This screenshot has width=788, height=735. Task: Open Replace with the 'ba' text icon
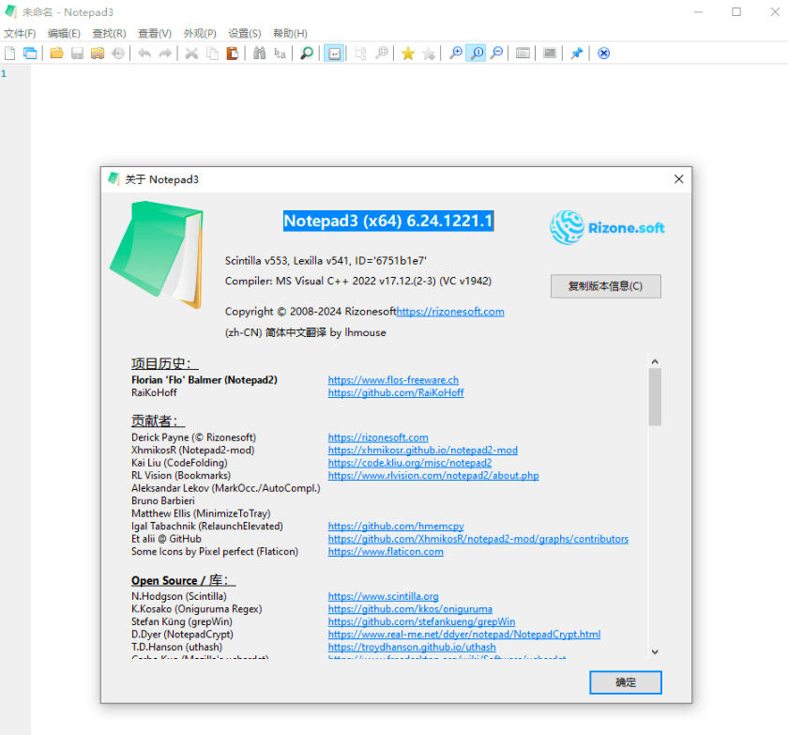(x=280, y=54)
